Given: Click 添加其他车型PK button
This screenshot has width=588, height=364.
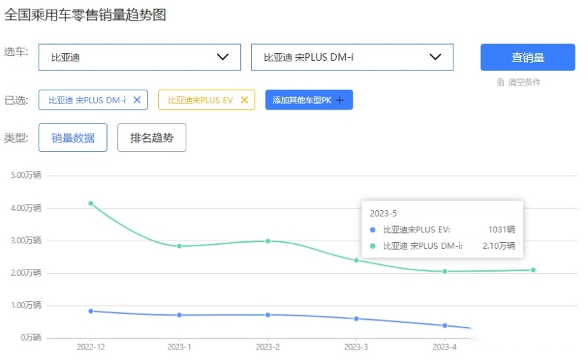Looking at the screenshot, I should [309, 100].
